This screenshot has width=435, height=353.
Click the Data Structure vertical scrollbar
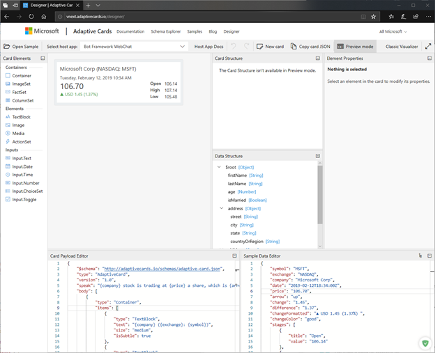320,194
